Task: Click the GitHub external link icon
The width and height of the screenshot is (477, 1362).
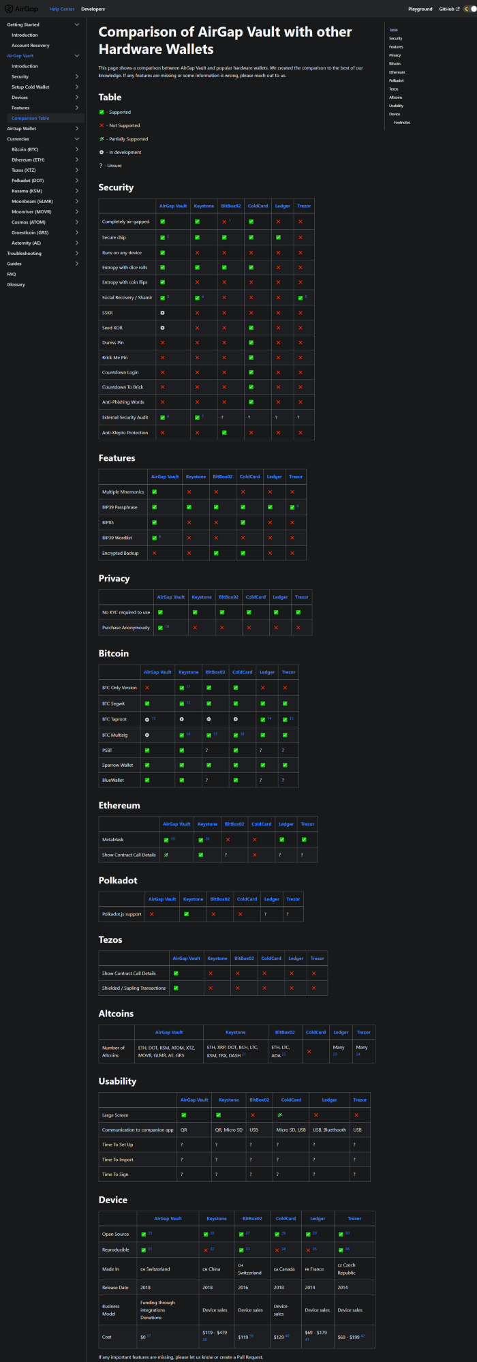Action: pyautogui.click(x=458, y=10)
